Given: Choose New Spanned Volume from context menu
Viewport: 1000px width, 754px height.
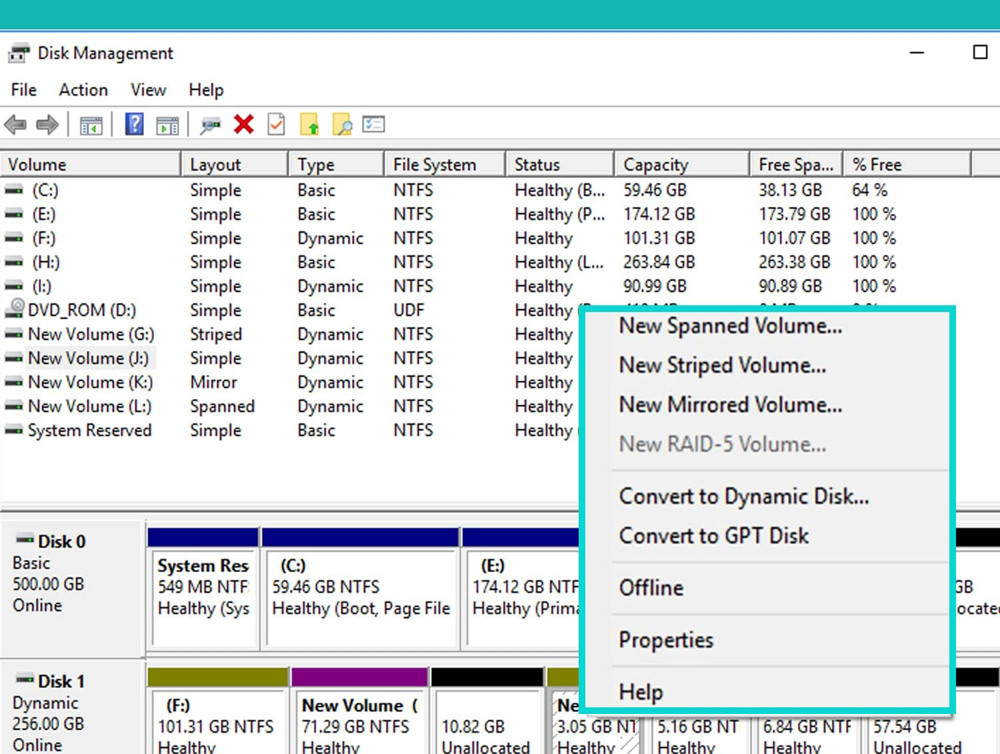Looking at the screenshot, I should [730, 326].
